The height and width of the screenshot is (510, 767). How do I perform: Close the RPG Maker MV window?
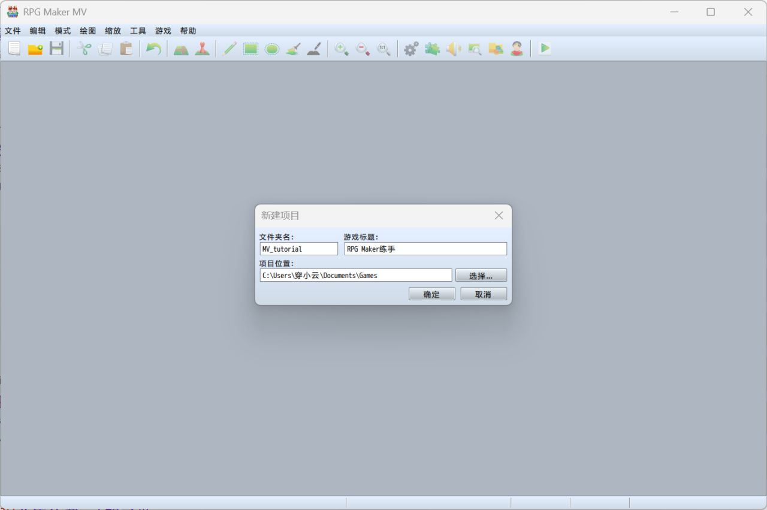click(748, 12)
